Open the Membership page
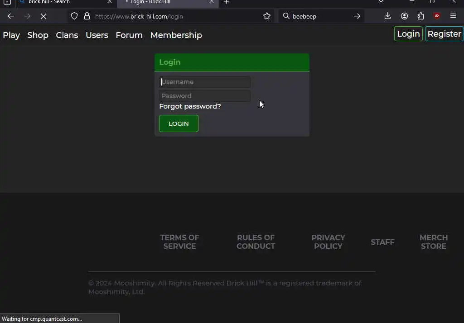This screenshot has width=464, height=323. (x=176, y=35)
